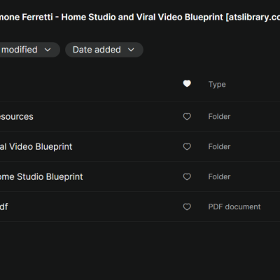Screen dimensions: 280x280
Task: Click 'Folder' type in Home Studio Blueprint row
Action: point(219,176)
